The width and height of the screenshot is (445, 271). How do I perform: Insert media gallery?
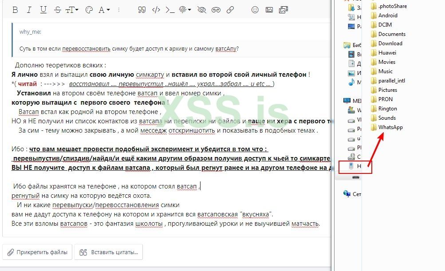coord(284,10)
